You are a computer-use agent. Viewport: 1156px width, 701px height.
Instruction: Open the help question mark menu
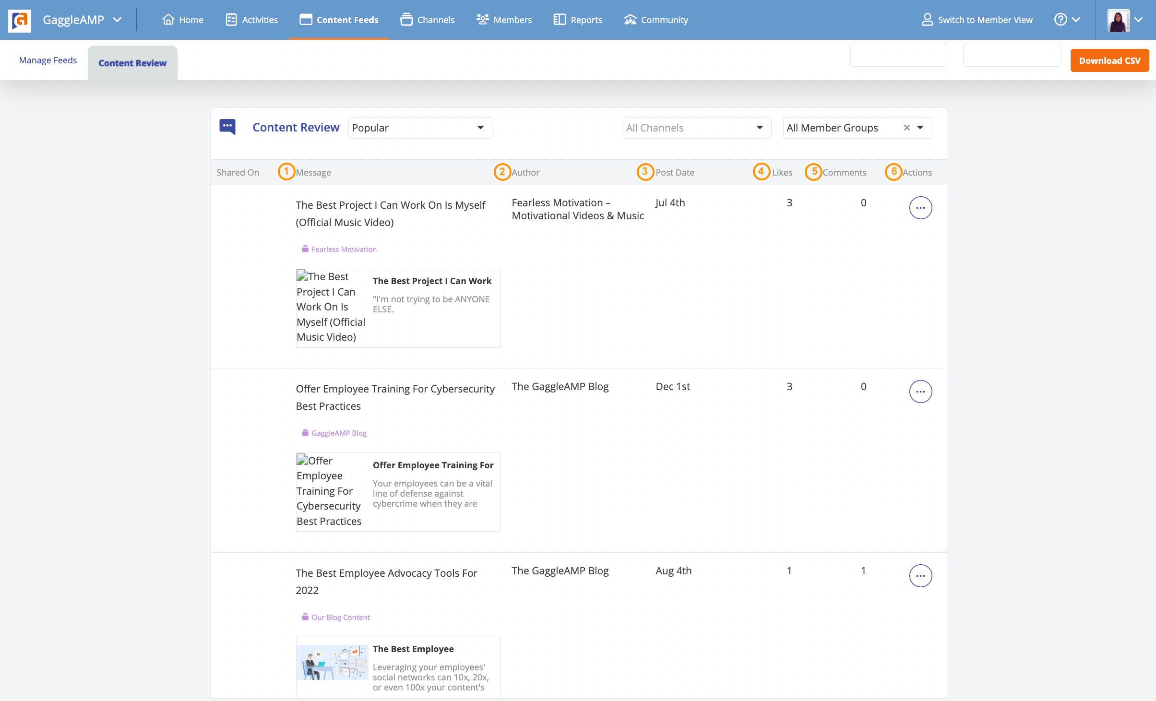point(1066,20)
